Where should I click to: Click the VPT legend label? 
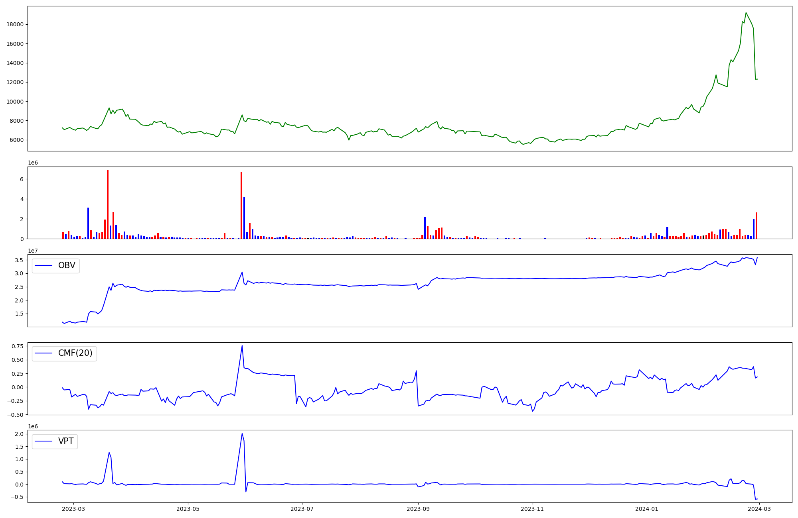(x=66, y=441)
